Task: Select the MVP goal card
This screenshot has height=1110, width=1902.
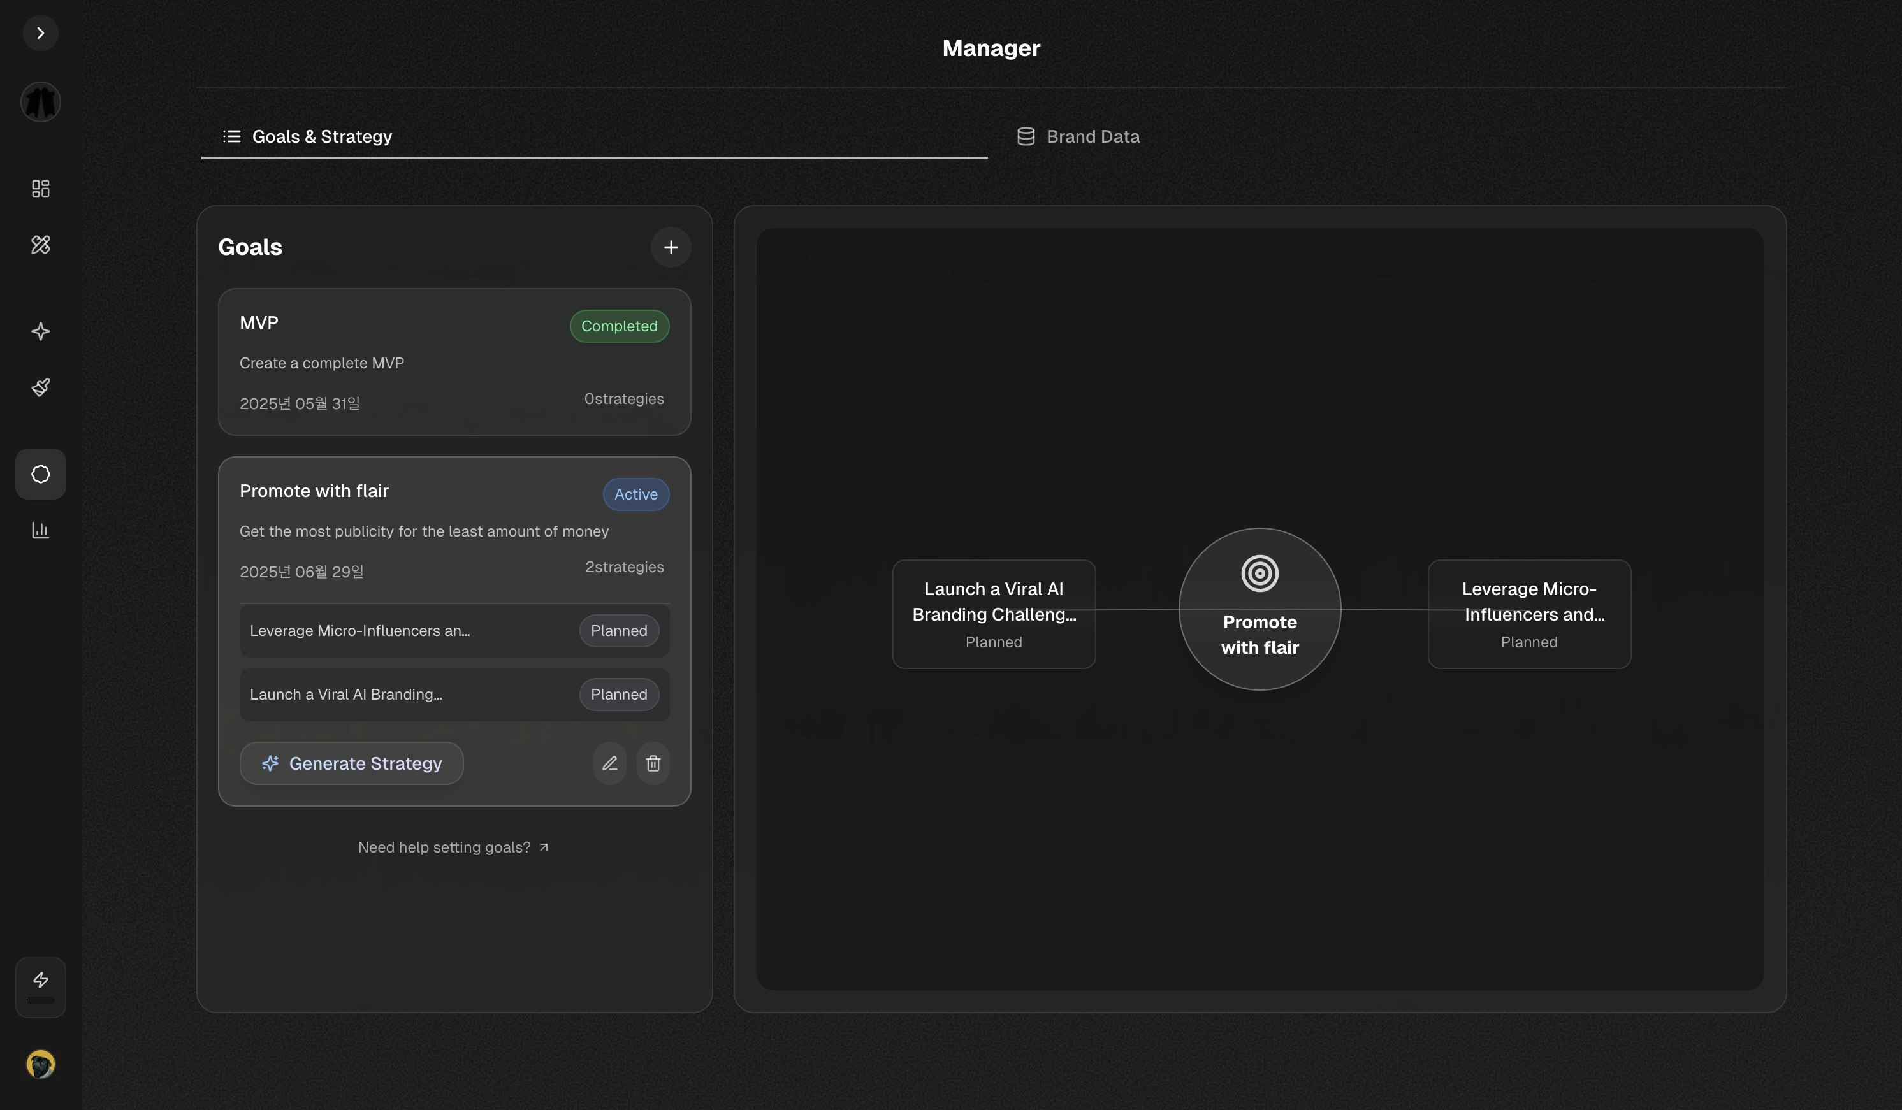Action: coord(454,362)
